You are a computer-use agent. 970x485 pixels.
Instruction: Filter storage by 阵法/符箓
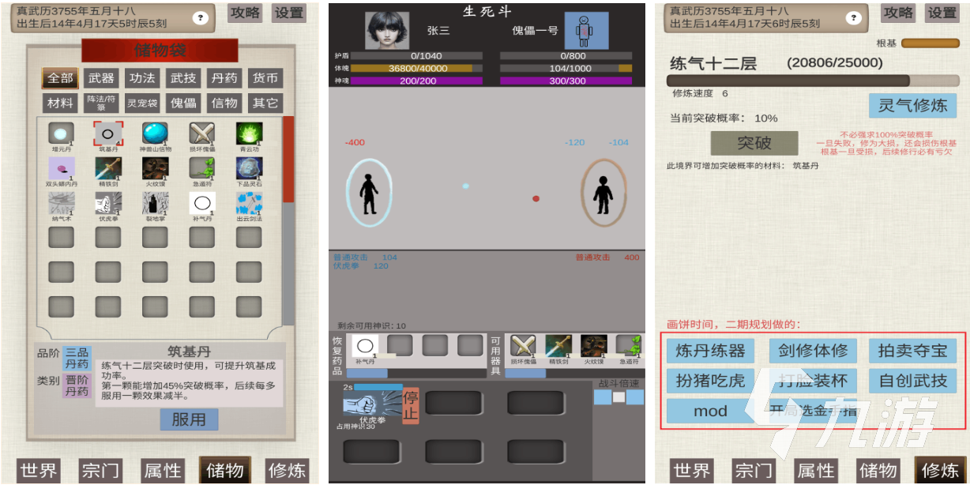tap(101, 103)
